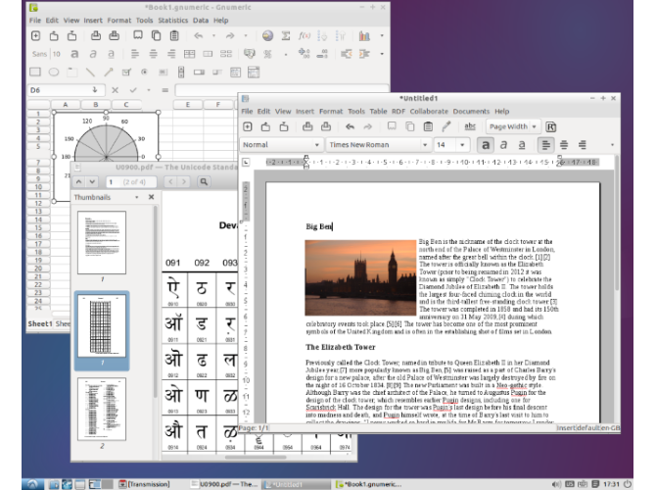Toggle bold in AbiWord

(486, 145)
